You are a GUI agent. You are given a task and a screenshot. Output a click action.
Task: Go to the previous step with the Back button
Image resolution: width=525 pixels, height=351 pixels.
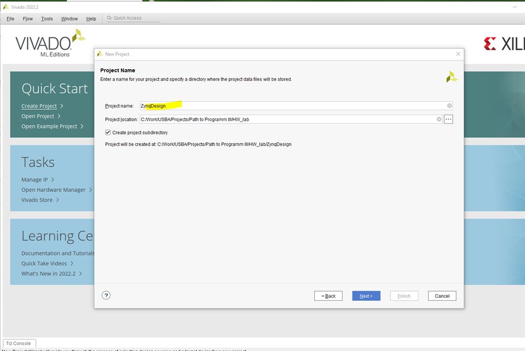[329, 296]
